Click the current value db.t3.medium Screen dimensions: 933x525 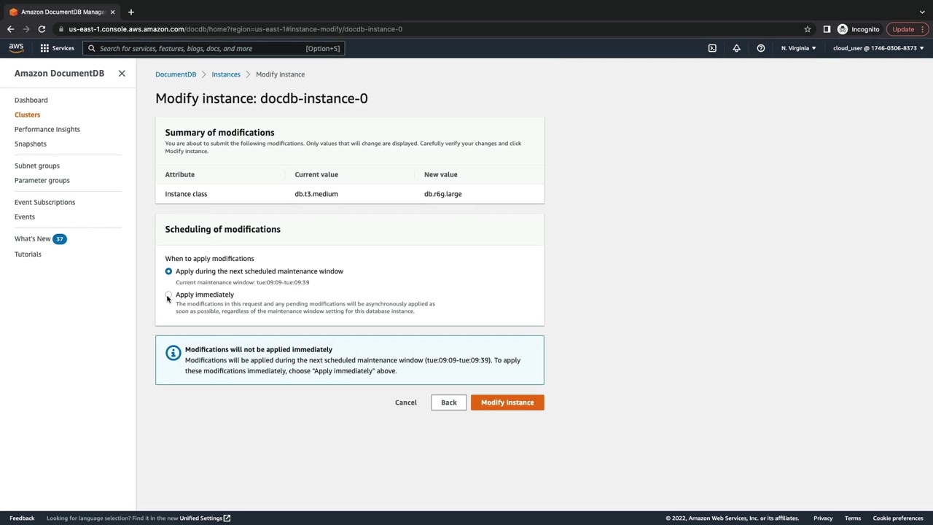point(316,194)
